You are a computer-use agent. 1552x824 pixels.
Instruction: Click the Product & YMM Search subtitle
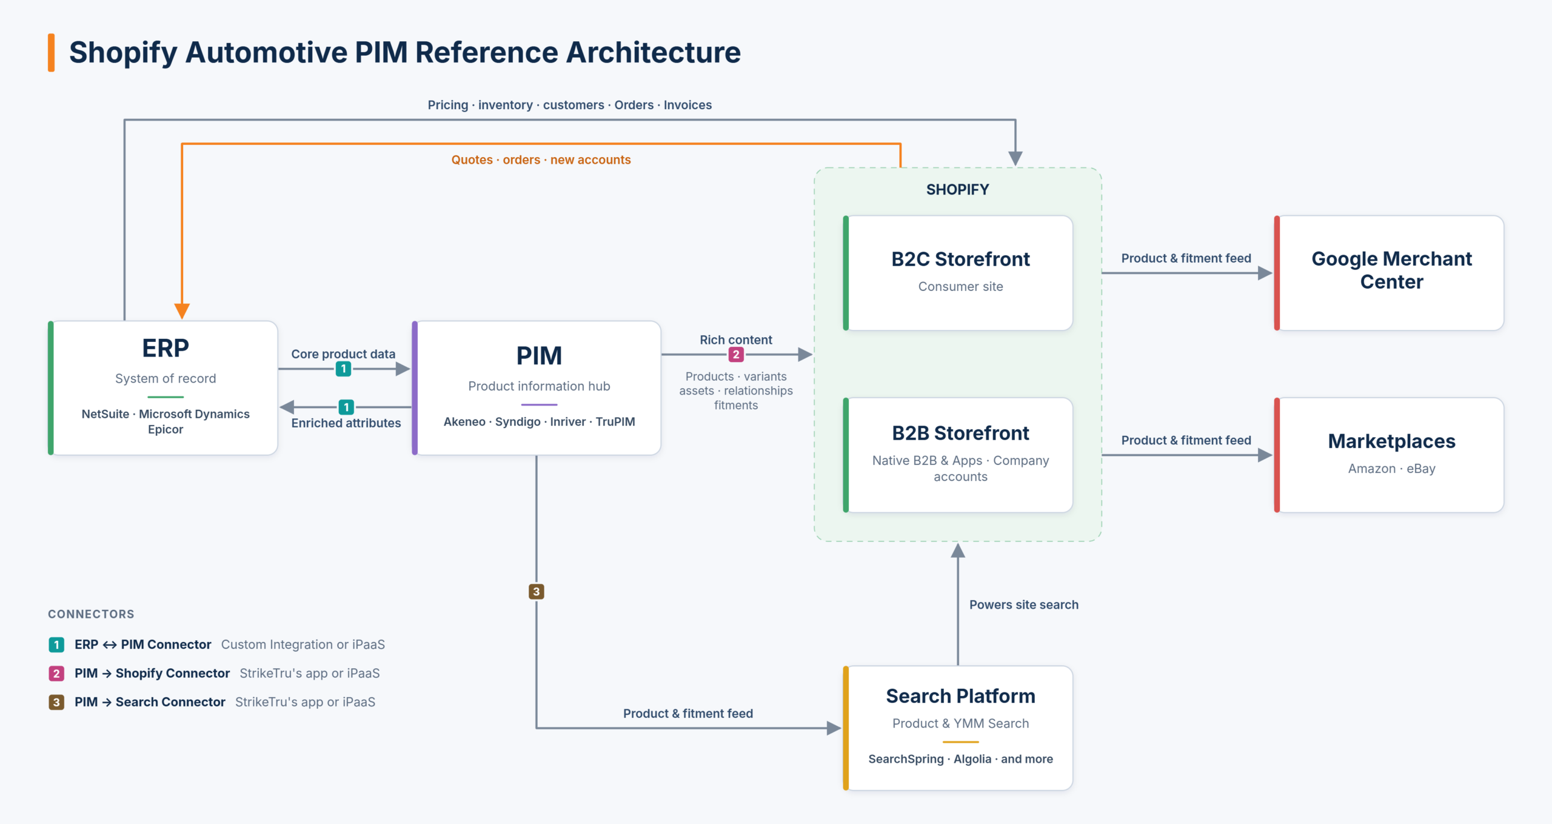960,723
